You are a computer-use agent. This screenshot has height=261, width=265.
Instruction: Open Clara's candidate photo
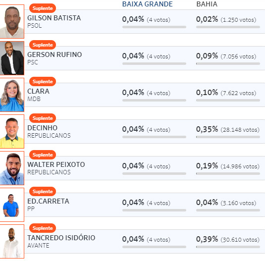(x=12, y=95)
